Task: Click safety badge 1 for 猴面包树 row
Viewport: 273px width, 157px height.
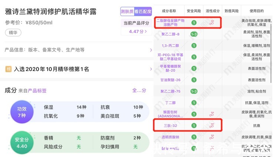Action: tap(194, 114)
